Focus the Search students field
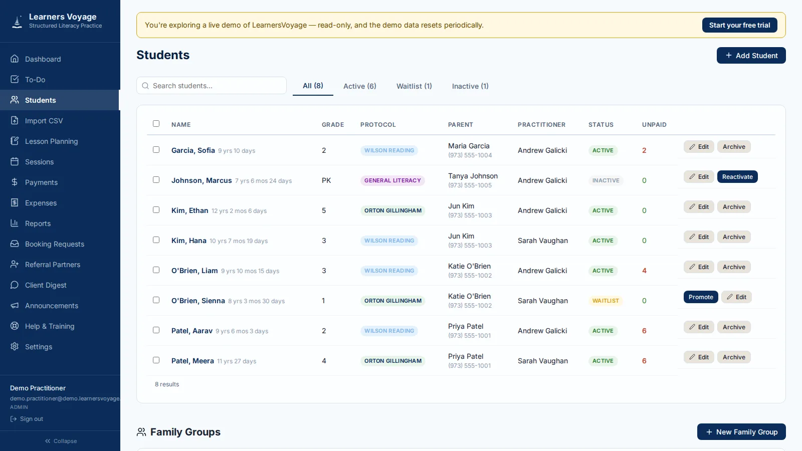 coord(212,86)
